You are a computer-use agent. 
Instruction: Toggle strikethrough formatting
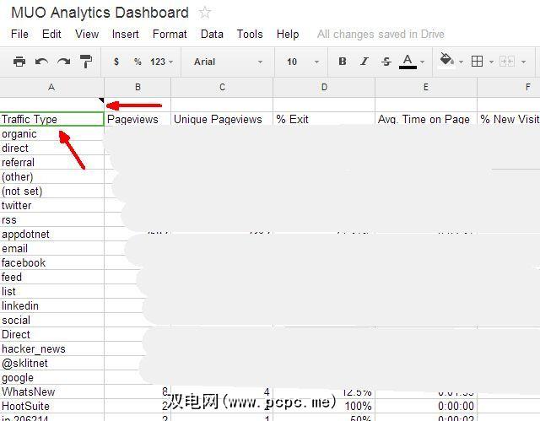[386, 62]
